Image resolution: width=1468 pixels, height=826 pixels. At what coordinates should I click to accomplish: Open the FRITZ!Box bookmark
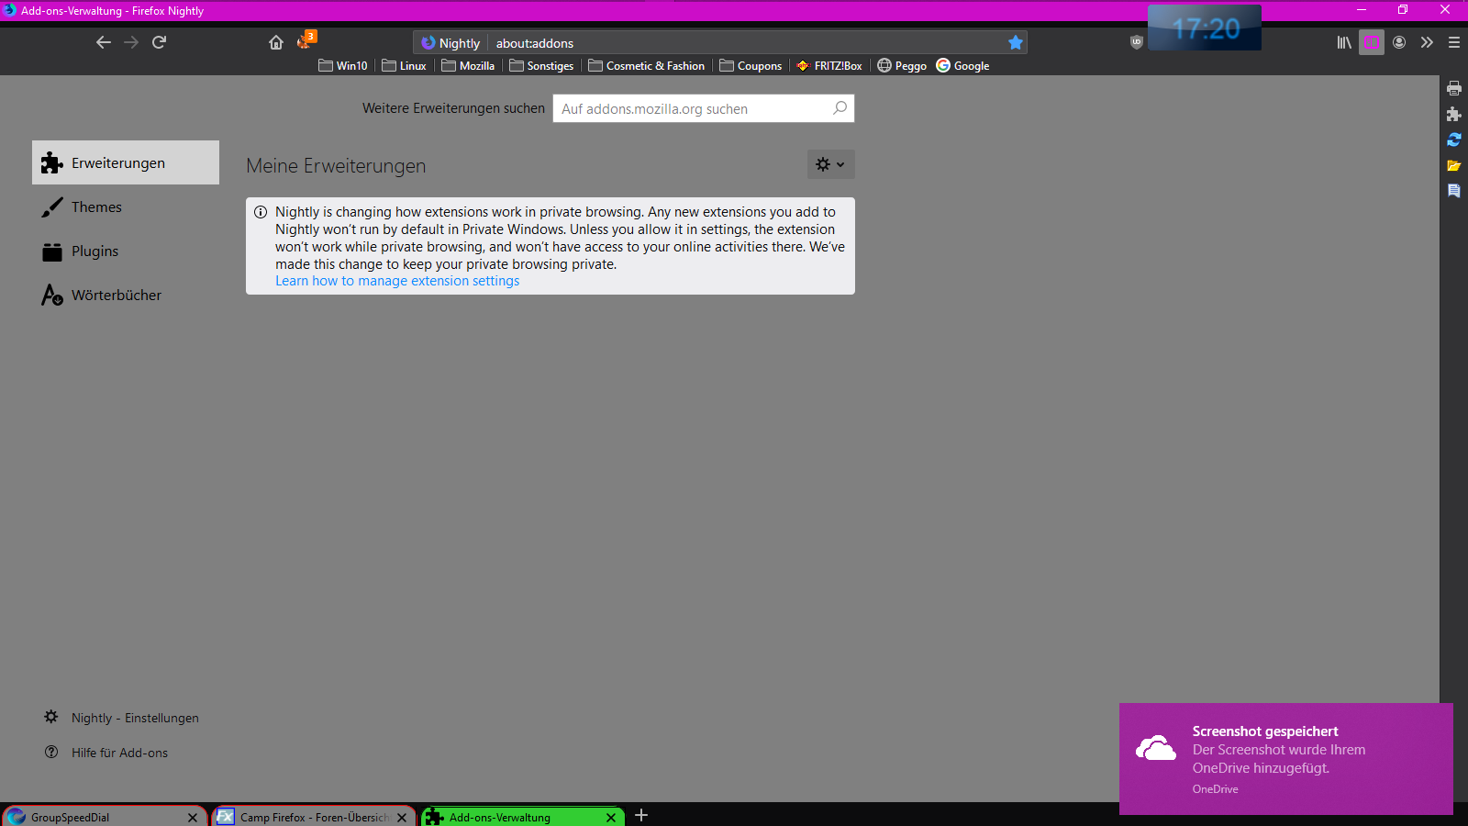[829, 66]
